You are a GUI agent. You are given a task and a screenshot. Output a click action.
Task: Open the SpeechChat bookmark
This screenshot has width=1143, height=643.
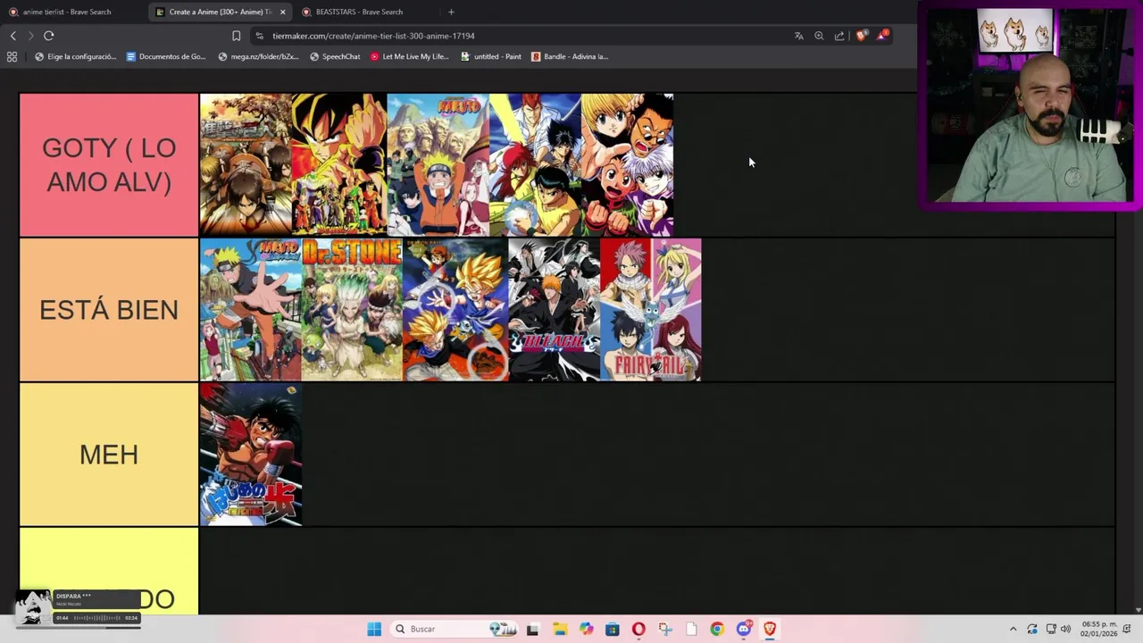point(335,56)
